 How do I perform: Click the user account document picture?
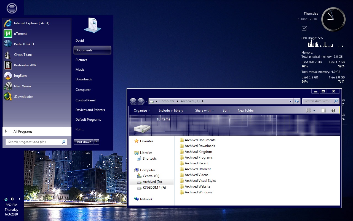tap(93, 25)
